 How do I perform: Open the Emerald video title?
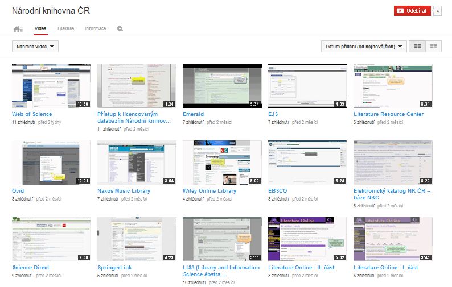(193, 114)
